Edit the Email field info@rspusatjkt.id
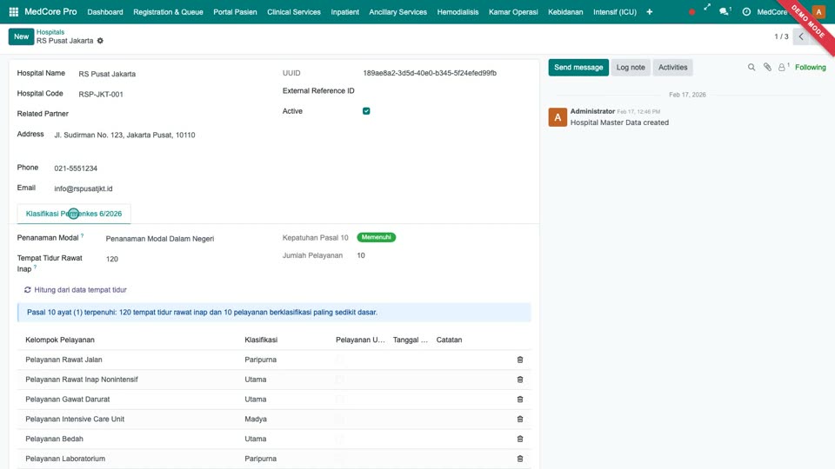The height and width of the screenshot is (469, 835). (x=158, y=188)
